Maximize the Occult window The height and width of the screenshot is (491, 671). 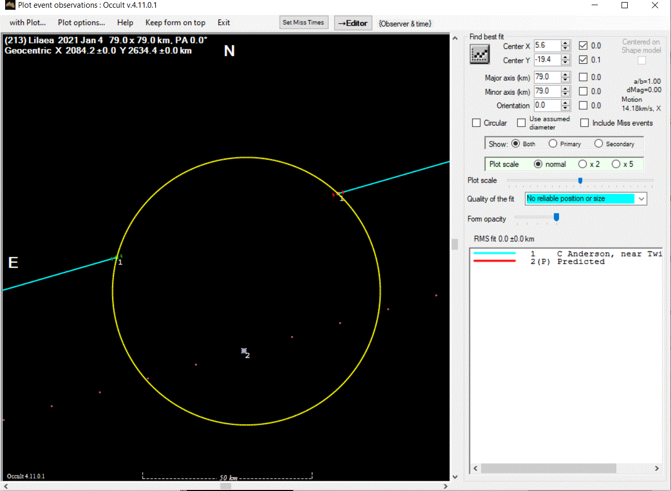(625, 5)
